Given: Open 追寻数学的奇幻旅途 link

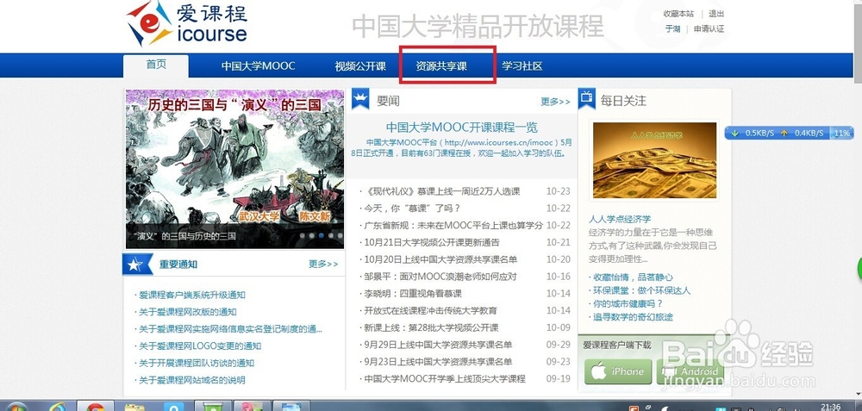Looking at the screenshot, I should (633, 317).
